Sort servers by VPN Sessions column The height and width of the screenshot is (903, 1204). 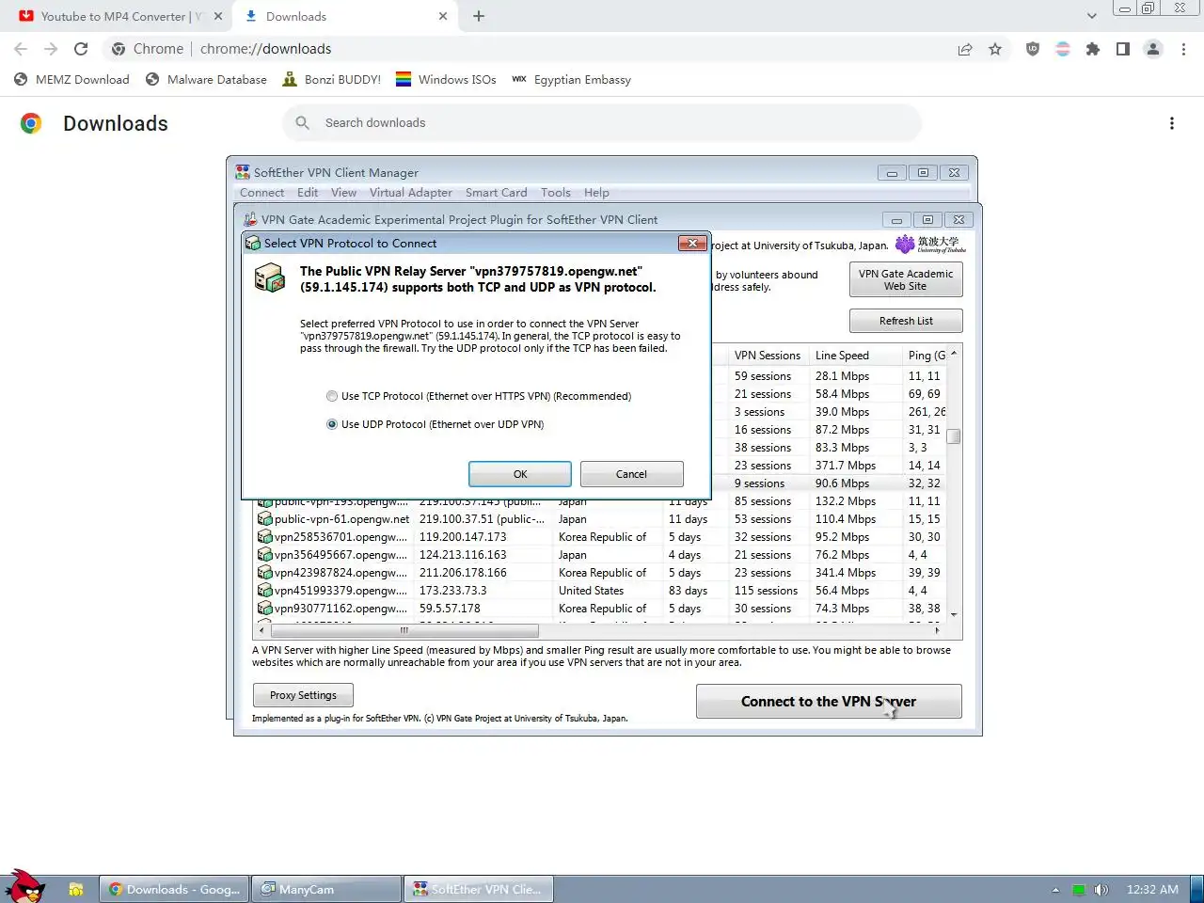coord(768,356)
